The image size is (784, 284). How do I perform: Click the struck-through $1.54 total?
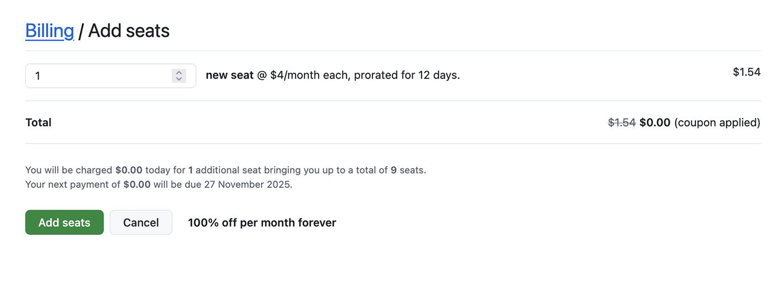pos(622,122)
